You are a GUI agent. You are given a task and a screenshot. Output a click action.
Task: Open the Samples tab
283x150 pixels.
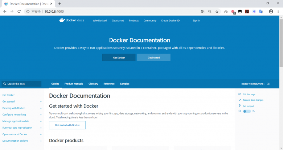[x=124, y=84]
